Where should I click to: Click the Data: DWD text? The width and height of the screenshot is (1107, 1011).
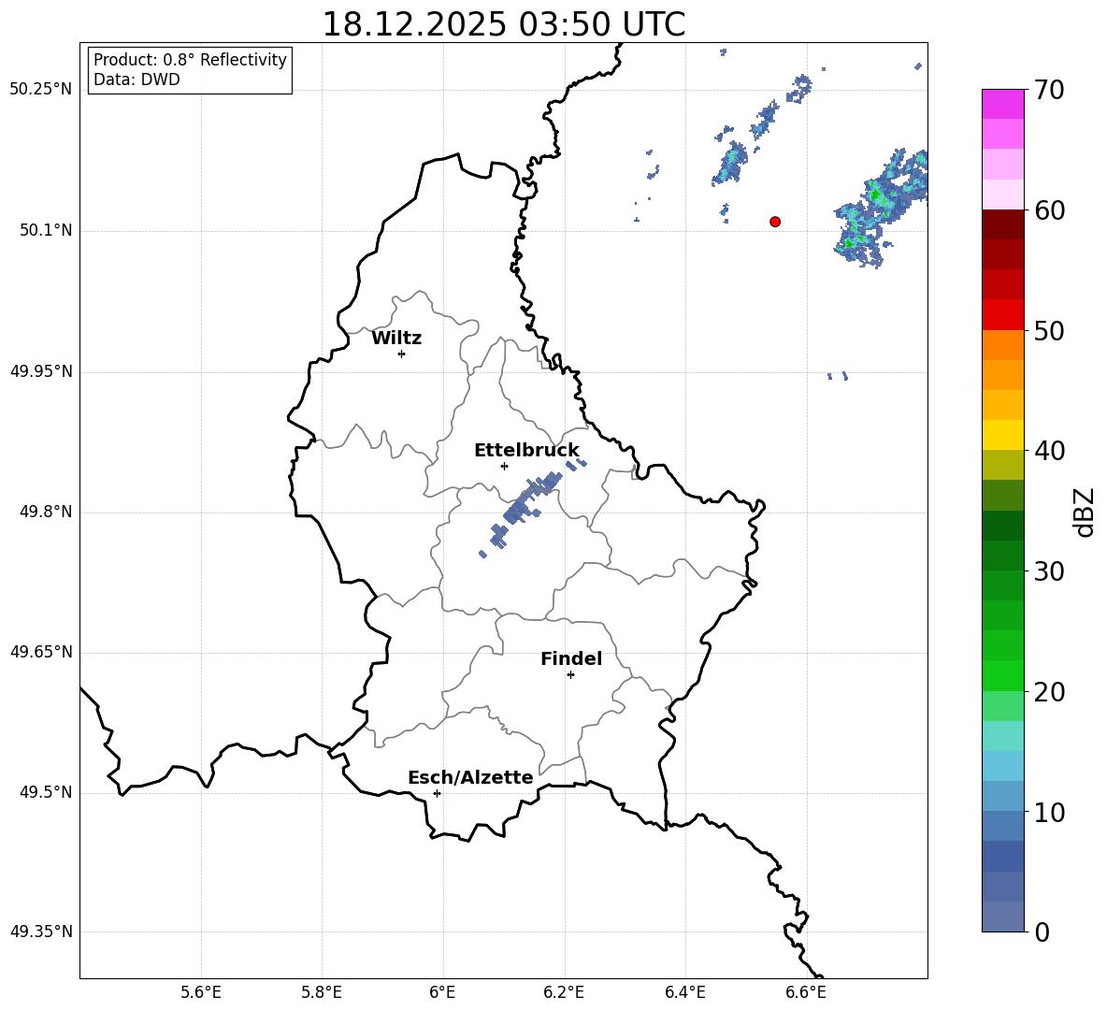coord(137,79)
